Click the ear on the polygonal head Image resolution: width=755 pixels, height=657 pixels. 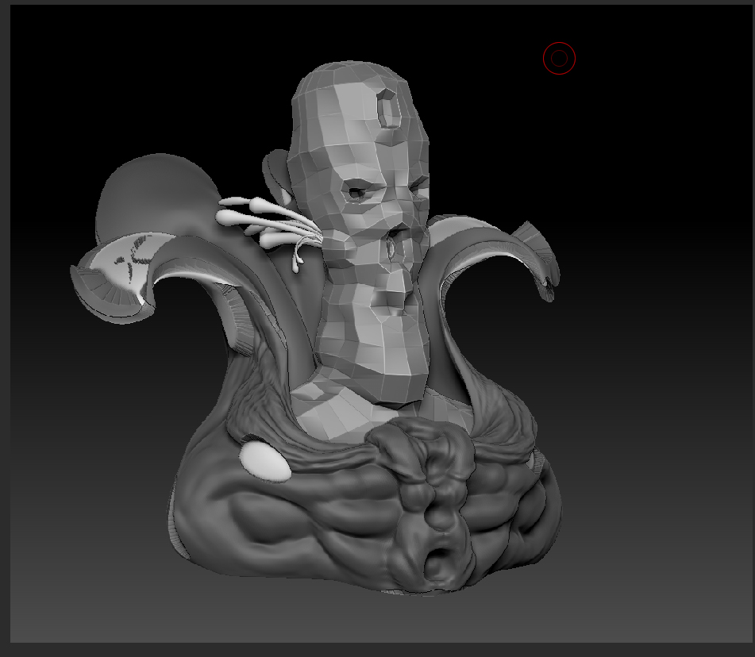(x=277, y=178)
